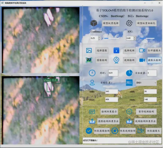Click the image results export upload icon
Image resolution: width=163 pixels, height=148 pixels.
[92, 121]
